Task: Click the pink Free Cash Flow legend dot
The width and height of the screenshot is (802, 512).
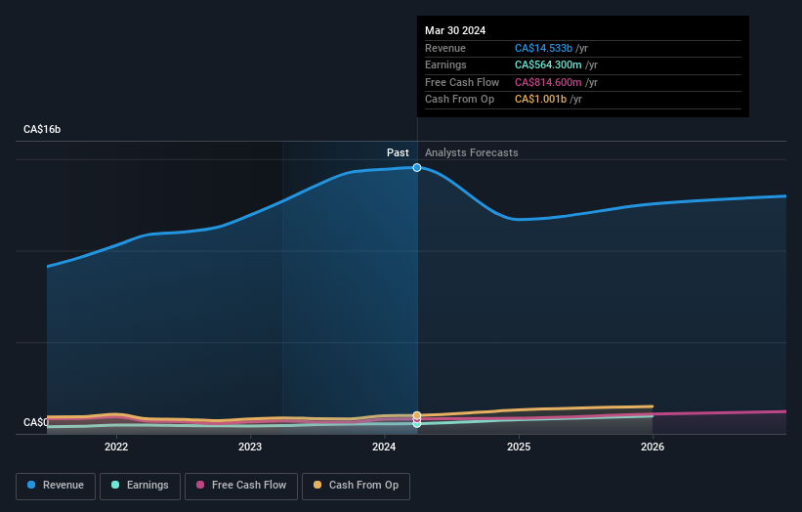Action: pyautogui.click(x=200, y=485)
